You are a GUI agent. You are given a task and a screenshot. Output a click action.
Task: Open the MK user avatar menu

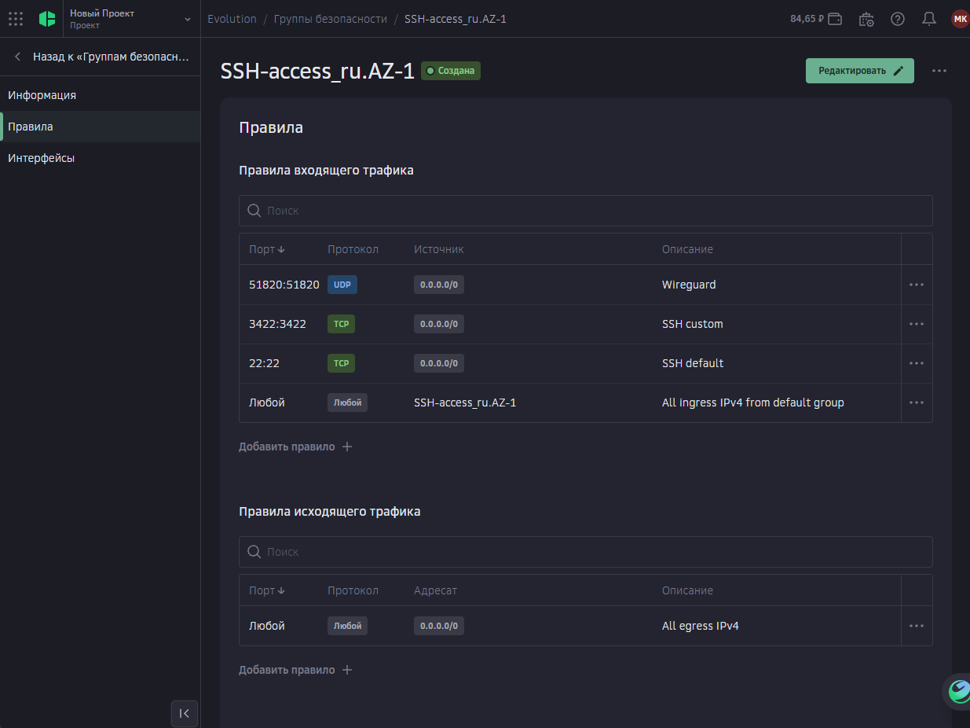click(960, 19)
